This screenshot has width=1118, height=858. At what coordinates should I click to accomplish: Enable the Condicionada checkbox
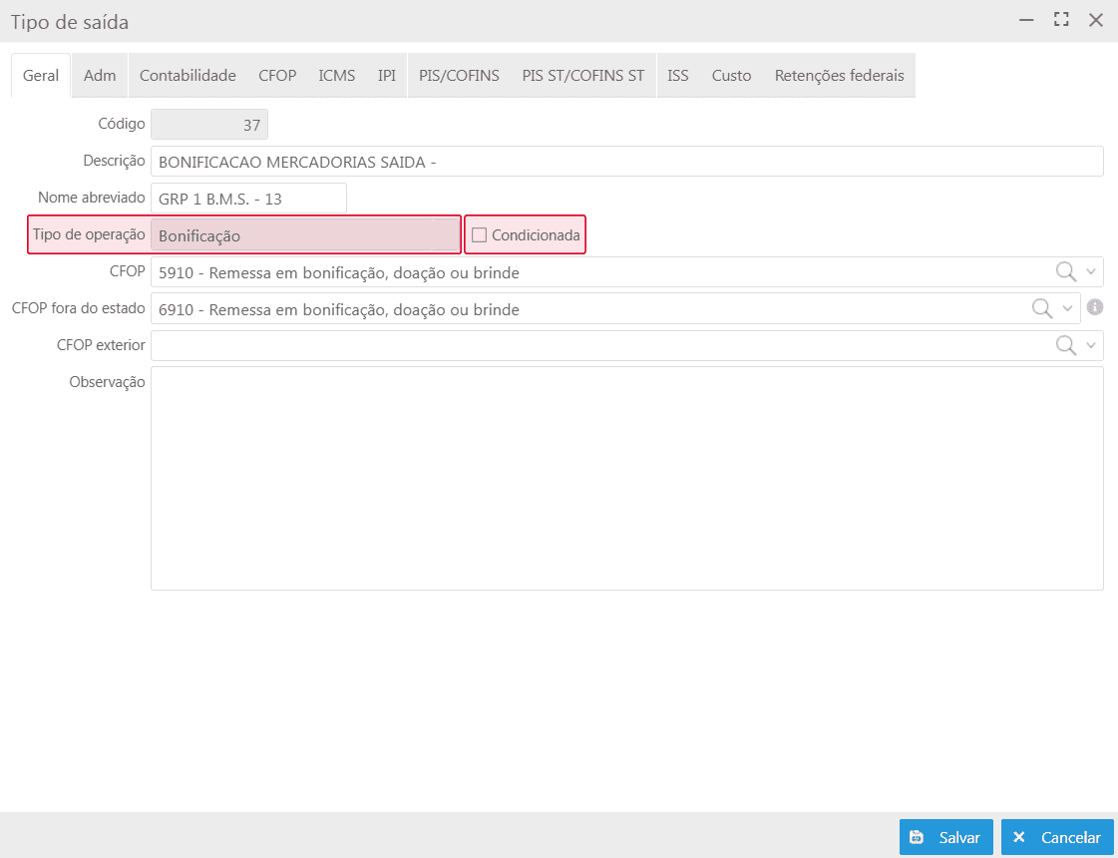479,235
